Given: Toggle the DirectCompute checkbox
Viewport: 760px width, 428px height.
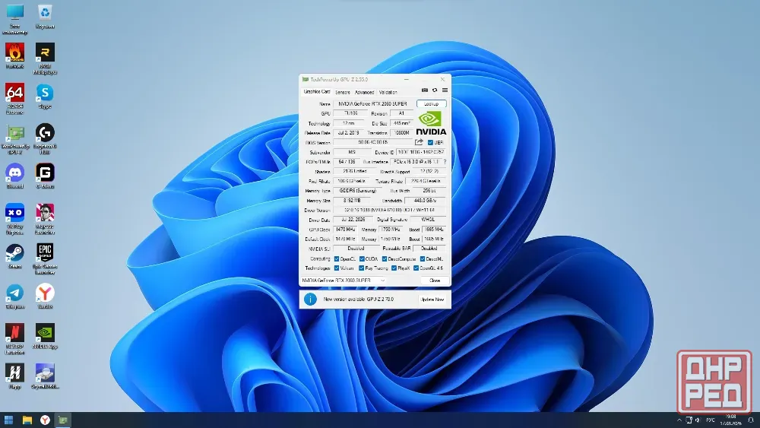Looking at the screenshot, I should click(x=385, y=258).
